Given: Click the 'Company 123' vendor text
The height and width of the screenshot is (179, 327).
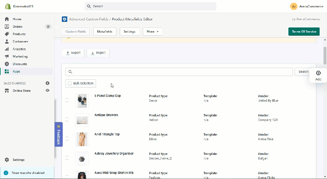Looking at the screenshot, I should tap(268, 120).
